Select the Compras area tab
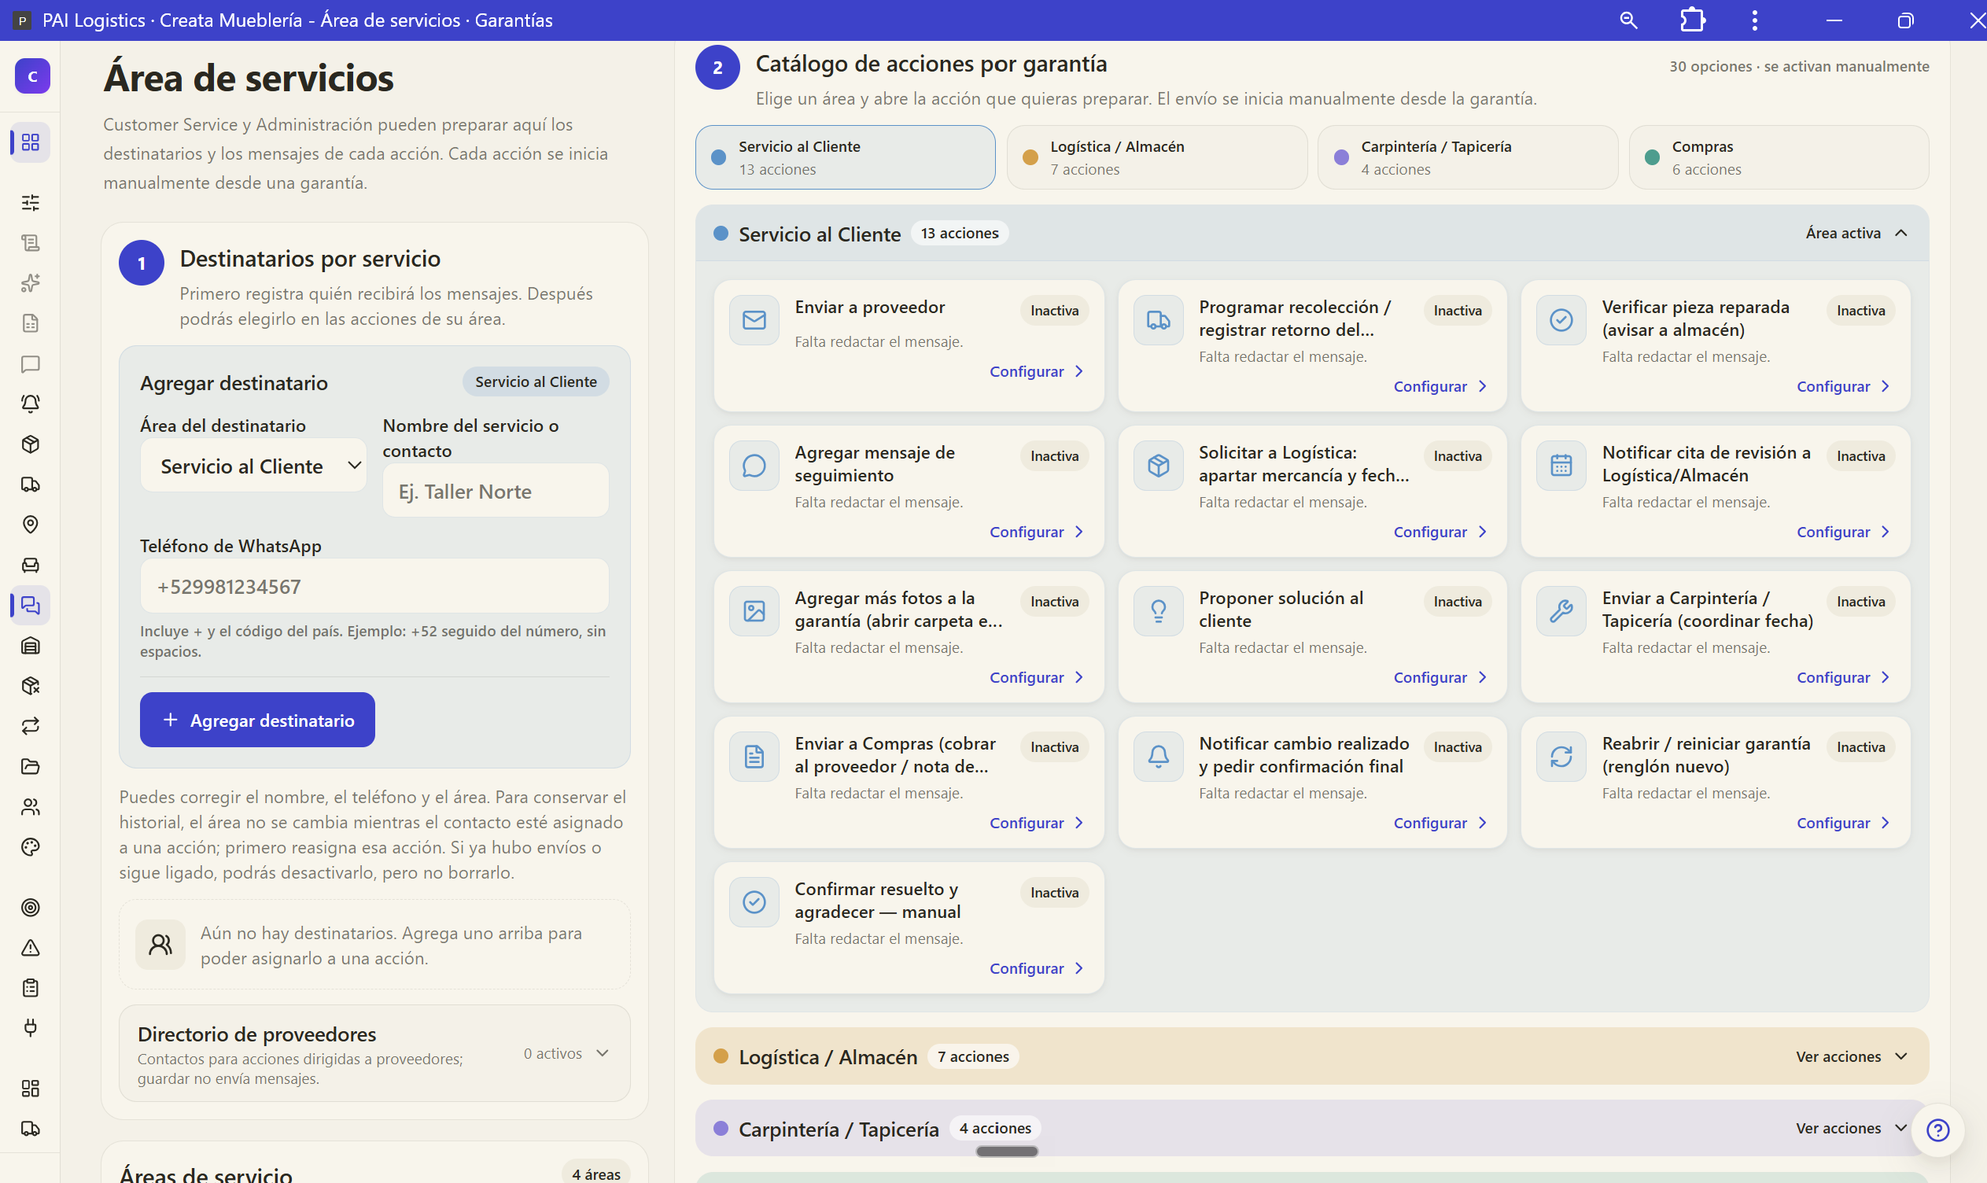 (x=1779, y=157)
